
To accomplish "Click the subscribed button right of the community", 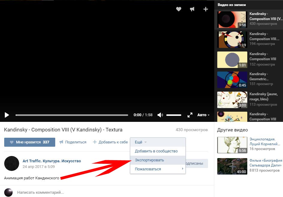I will click(x=197, y=163).
